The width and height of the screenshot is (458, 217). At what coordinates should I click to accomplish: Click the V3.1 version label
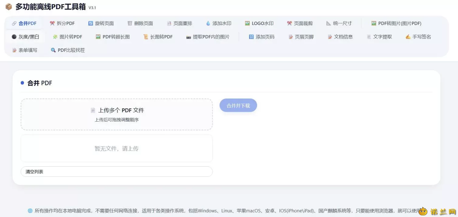pos(92,8)
